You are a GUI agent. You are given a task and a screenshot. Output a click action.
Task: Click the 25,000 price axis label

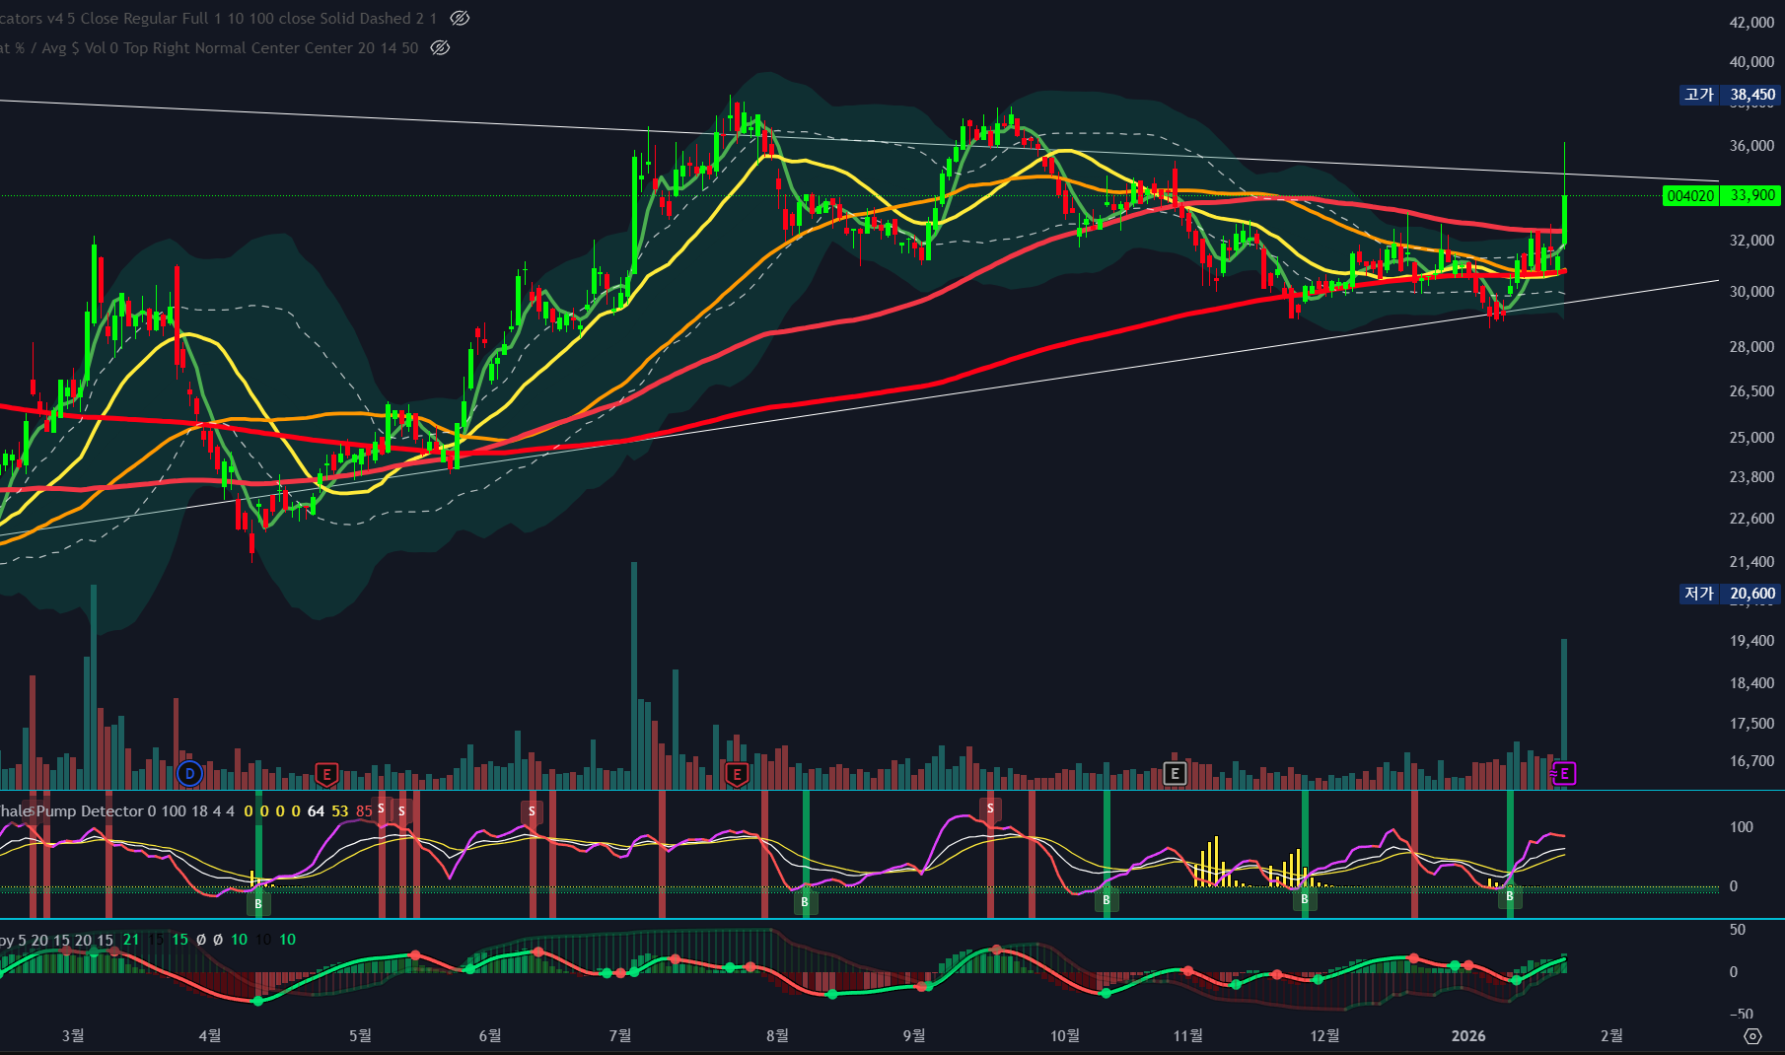click(1751, 437)
